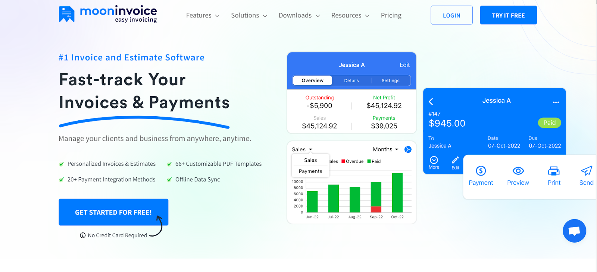Click Due date 07-Oct-2022

pyautogui.click(x=545, y=146)
